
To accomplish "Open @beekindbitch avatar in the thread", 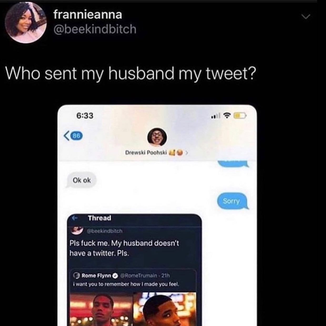I will tap(77, 230).
